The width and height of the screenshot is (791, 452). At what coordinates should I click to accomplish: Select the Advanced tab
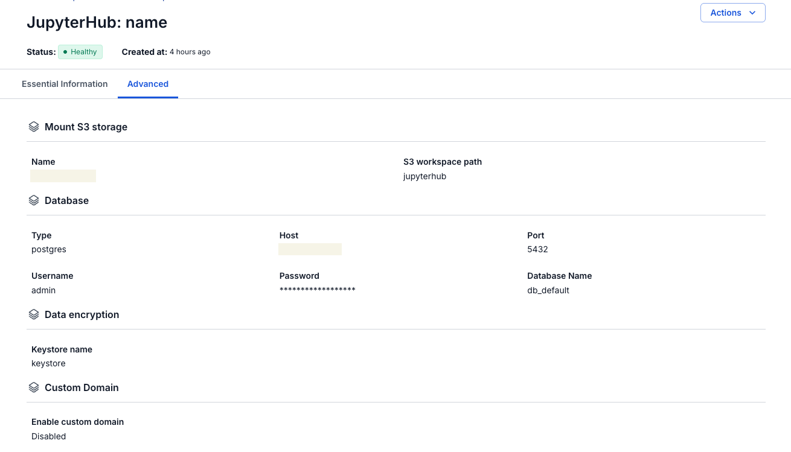148,84
